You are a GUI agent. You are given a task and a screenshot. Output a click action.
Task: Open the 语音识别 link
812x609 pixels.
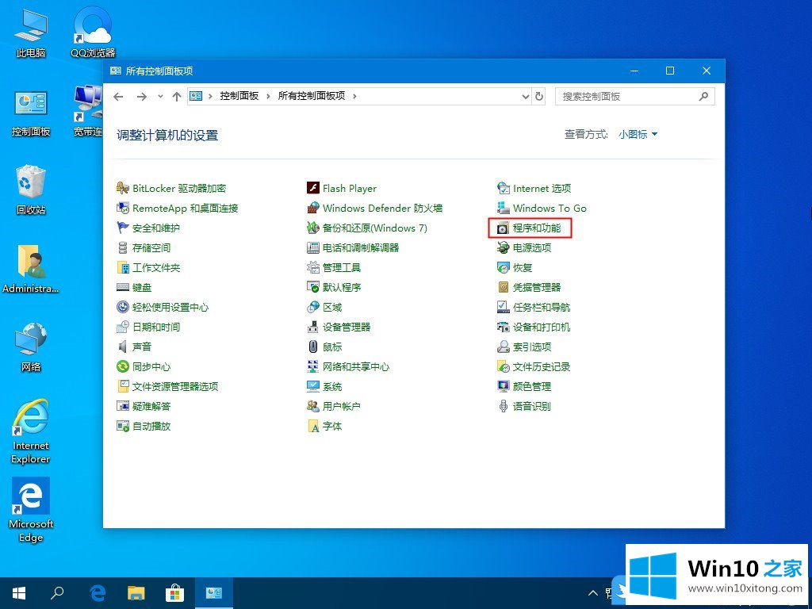[x=532, y=406]
